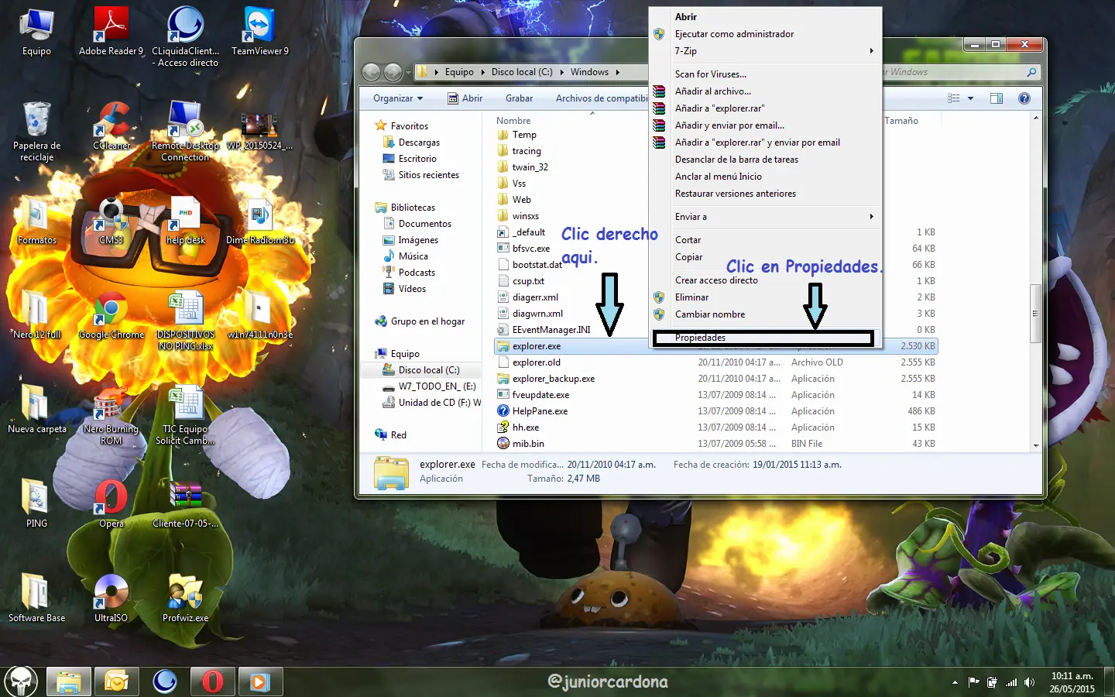This screenshot has width=1115, height=697.
Task: Click the volume icon in system tray
Action: 1029,682
